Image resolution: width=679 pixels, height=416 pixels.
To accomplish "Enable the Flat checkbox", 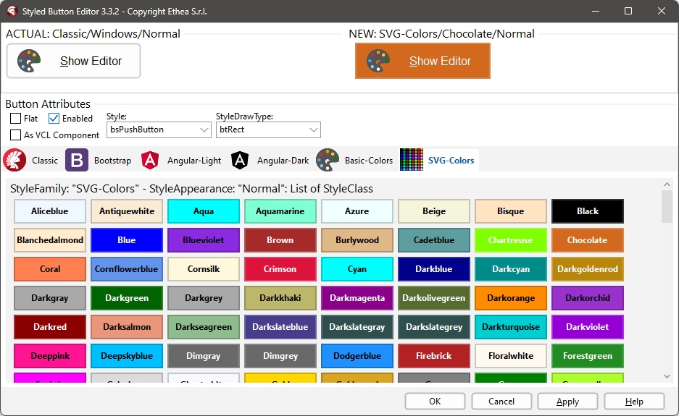I will (15, 119).
